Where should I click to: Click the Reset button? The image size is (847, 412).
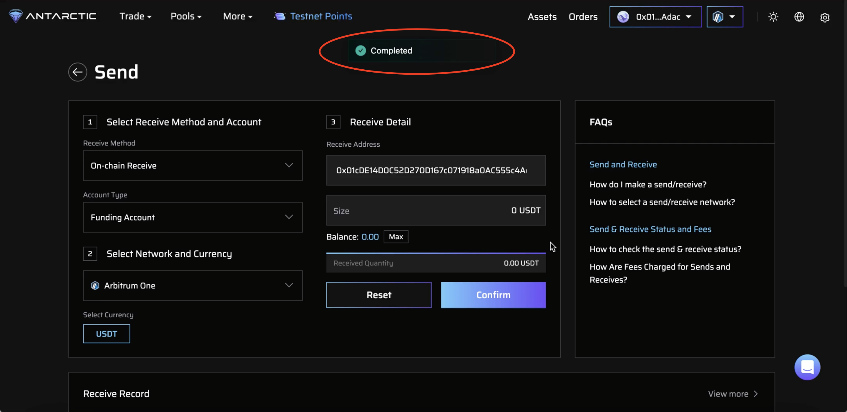379,295
